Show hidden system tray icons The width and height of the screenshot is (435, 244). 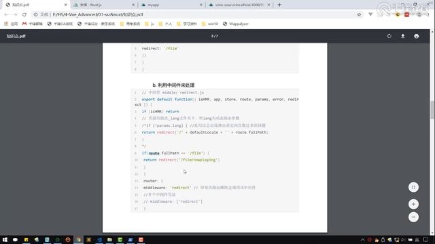pyautogui.click(x=362, y=240)
